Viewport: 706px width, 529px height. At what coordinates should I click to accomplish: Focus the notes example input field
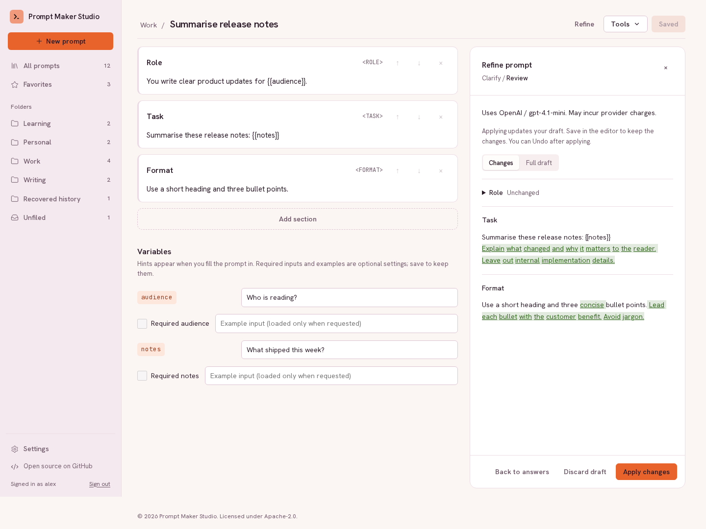(x=331, y=376)
